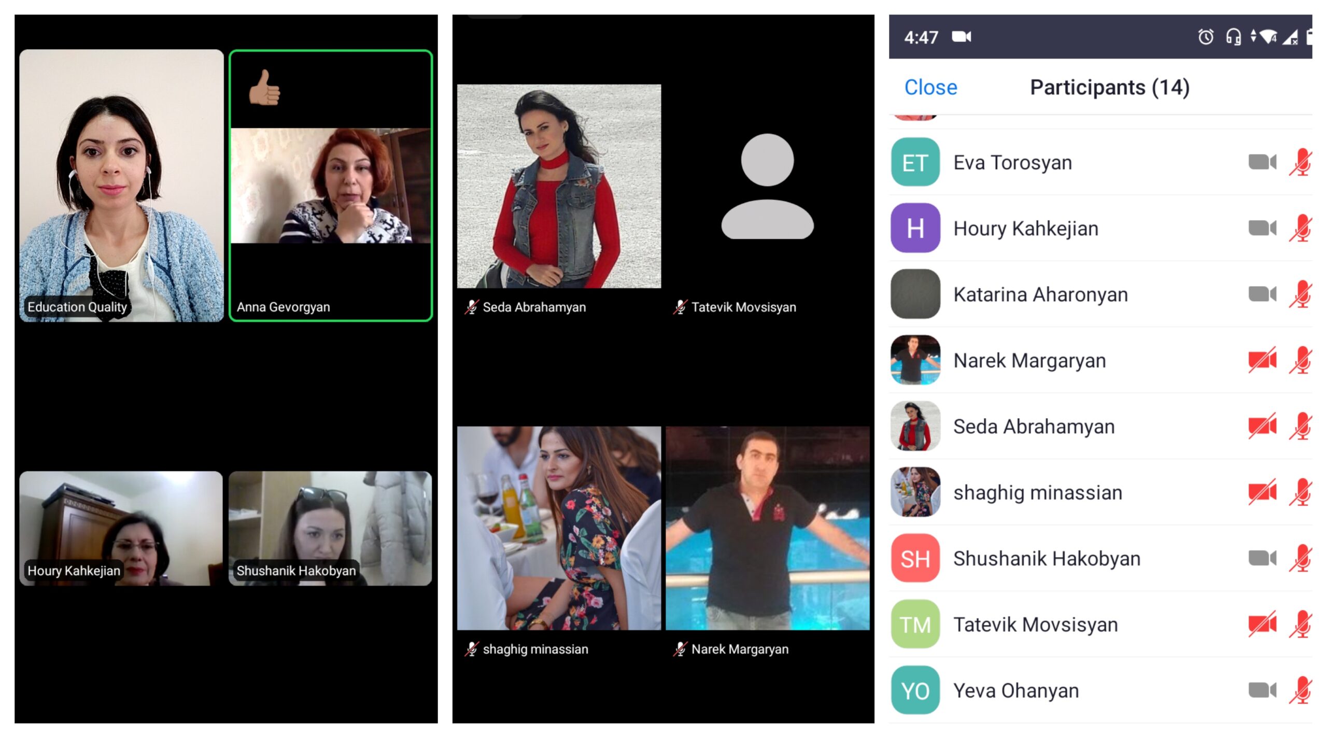The height and width of the screenshot is (738, 1327).
Task: Click Eva Torosyan's muted microphone icon
Action: tap(1301, 162)
